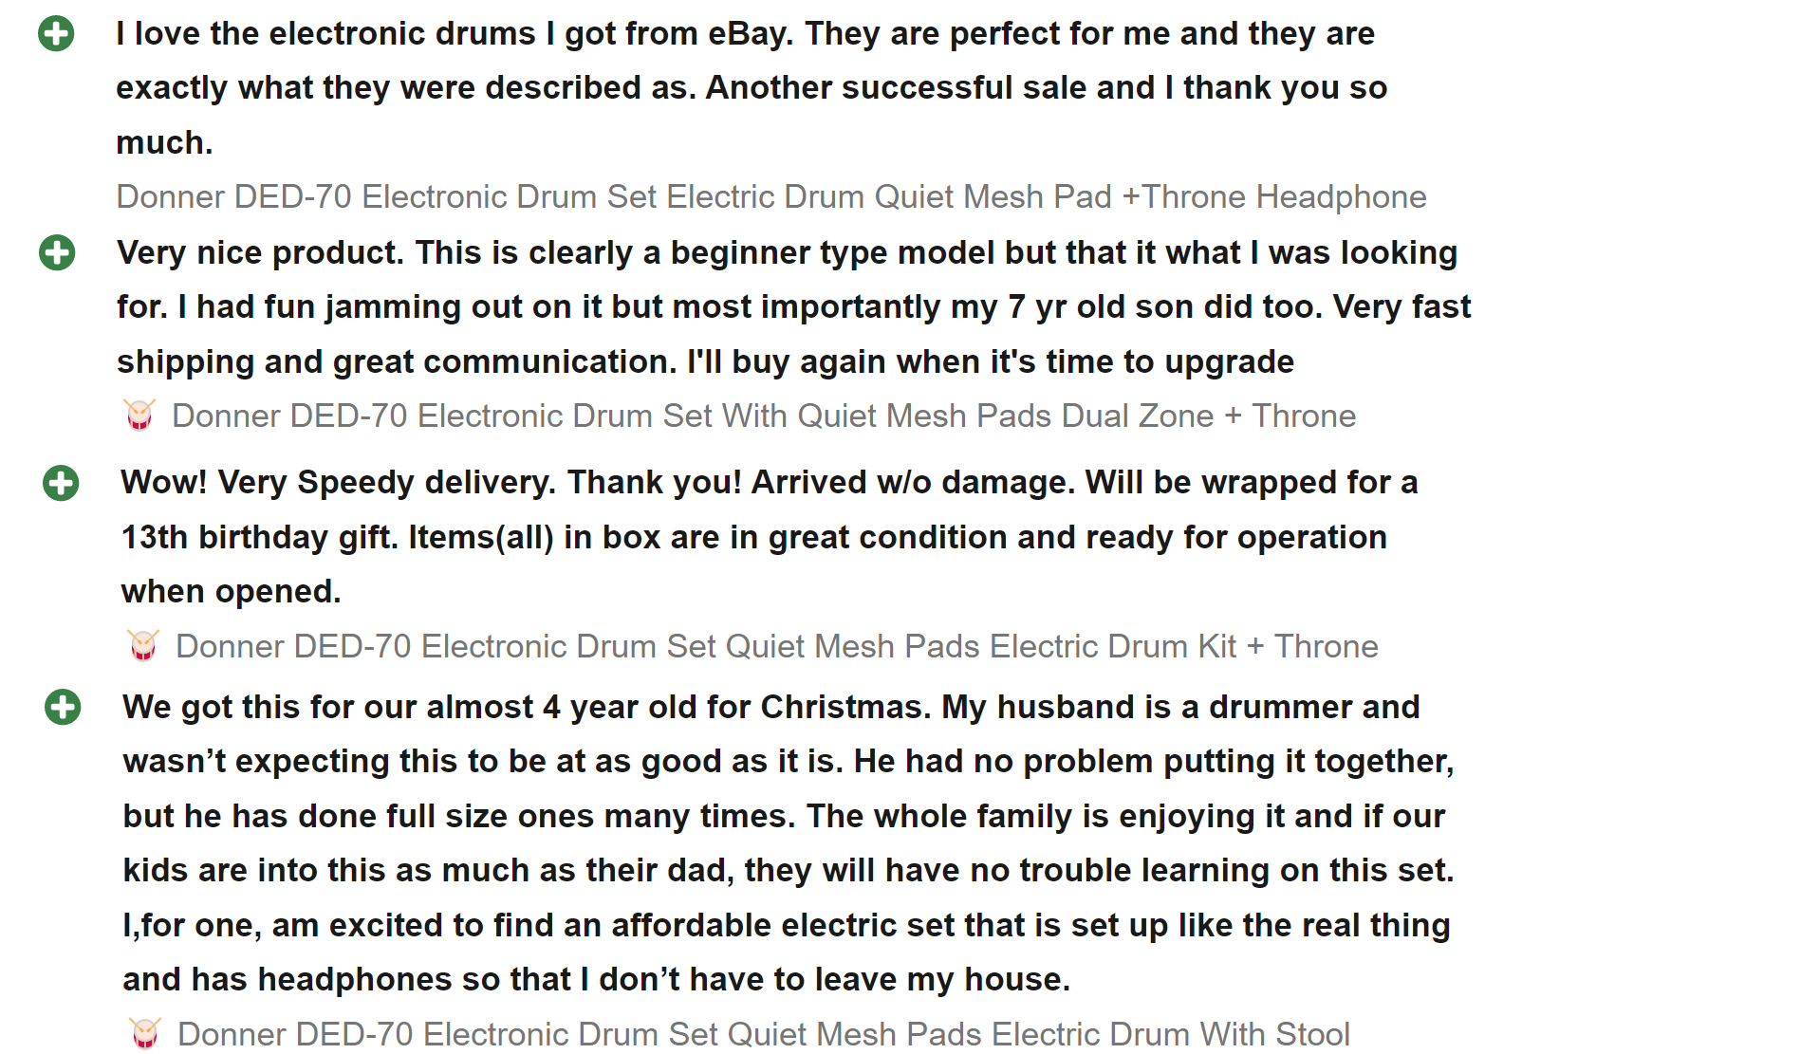This screenshot has width=1819, height=1054.
Task: Click the drum icon before the "Electric Drum Kit + Throne" listing
Action: [143, 646]
